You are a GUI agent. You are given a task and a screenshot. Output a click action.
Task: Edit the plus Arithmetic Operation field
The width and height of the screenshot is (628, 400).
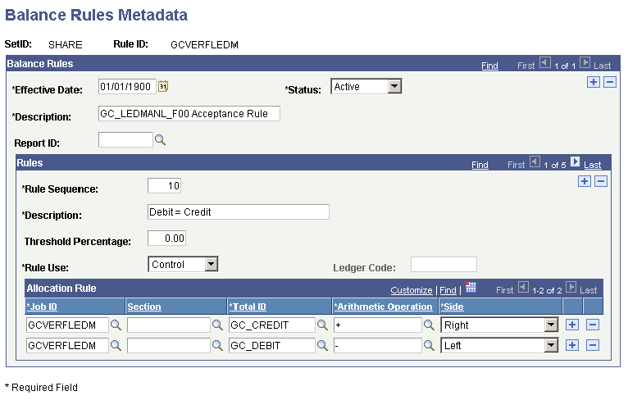click(x=378, y=325)
